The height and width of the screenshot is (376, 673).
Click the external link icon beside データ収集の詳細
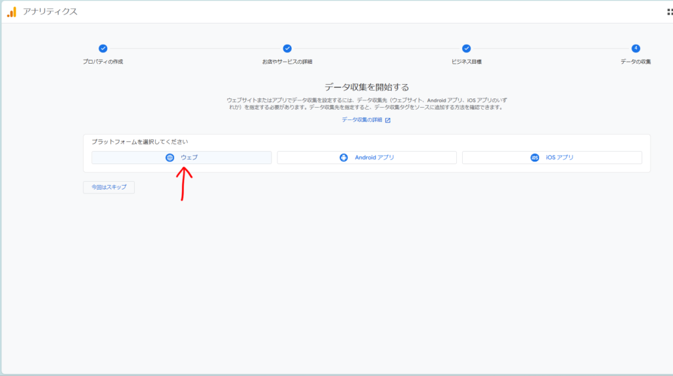(x=388, y=120)
